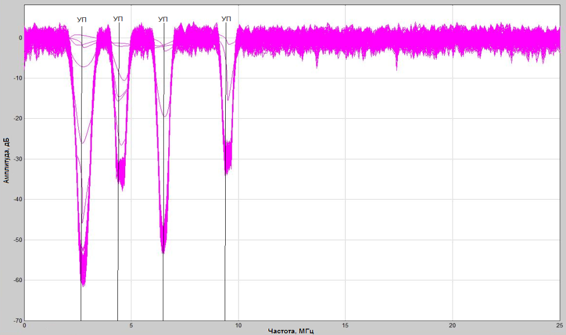Viewport: 566px width, 335px height.
Task: Click the 'Частота, МГц' x-axis title
Action: (291, 331)
